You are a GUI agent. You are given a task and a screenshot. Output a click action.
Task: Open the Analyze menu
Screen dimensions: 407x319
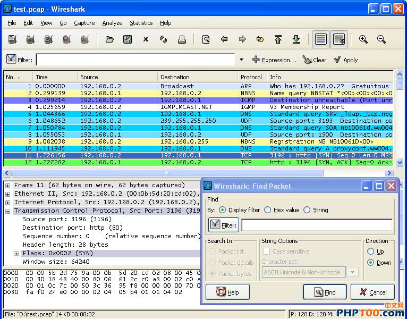point(112,23)
